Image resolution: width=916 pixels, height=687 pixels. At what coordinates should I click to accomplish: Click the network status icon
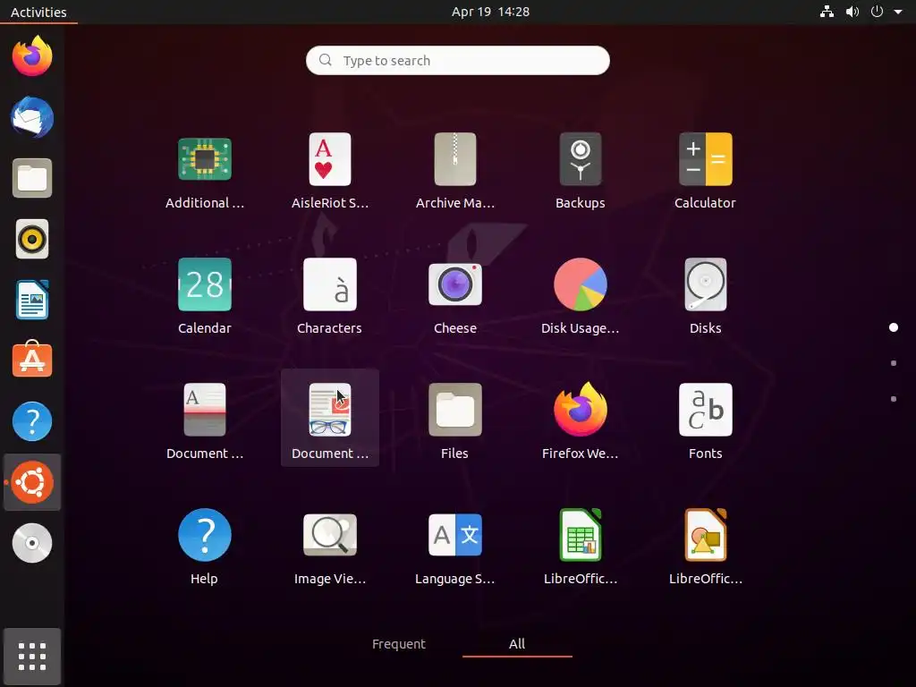[x=827, y=12]
